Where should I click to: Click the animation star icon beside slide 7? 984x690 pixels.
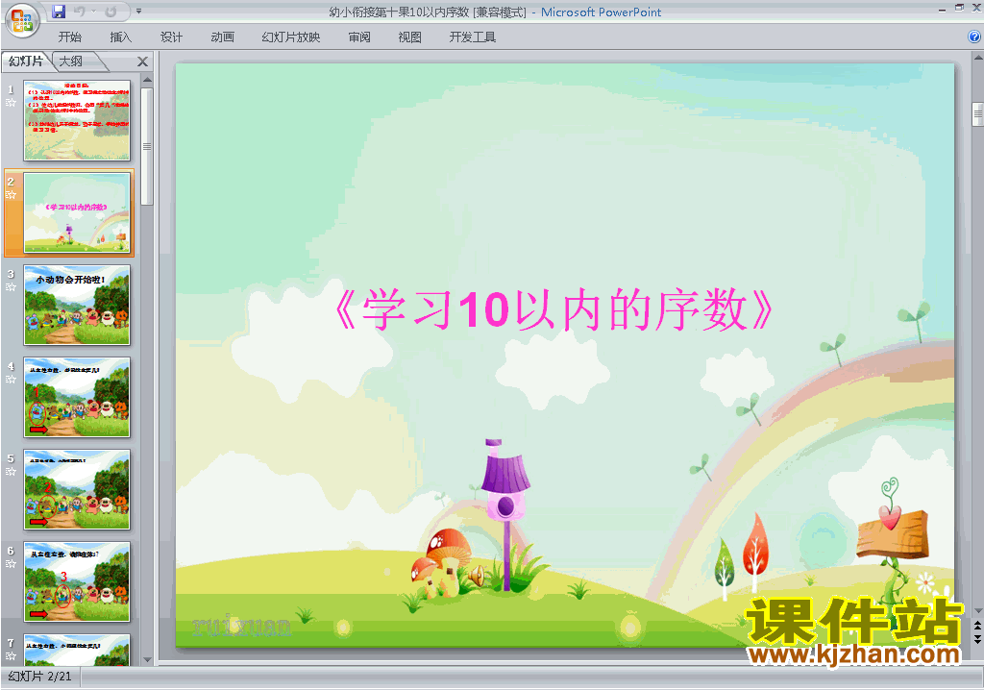point(11,656)
